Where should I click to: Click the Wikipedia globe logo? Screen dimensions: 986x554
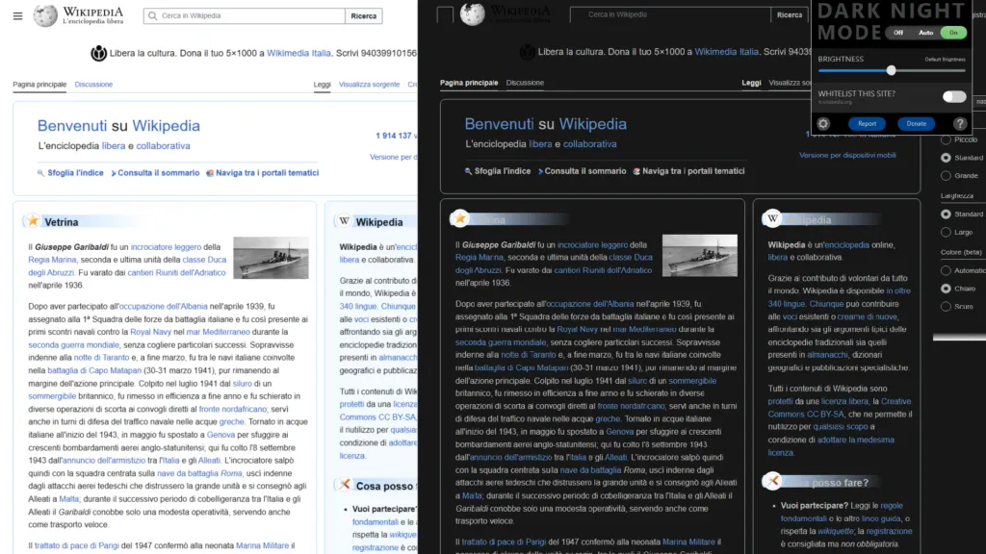tap(45, 15)
